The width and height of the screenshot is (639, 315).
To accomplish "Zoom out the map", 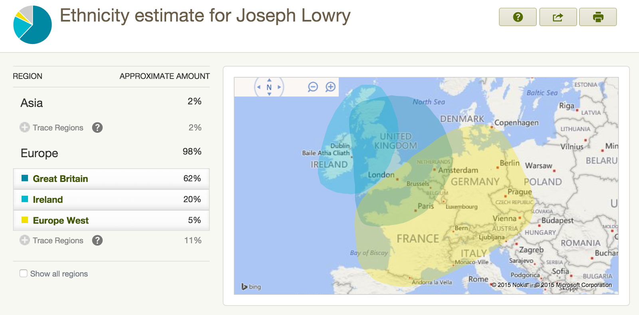I will [313, 87].
